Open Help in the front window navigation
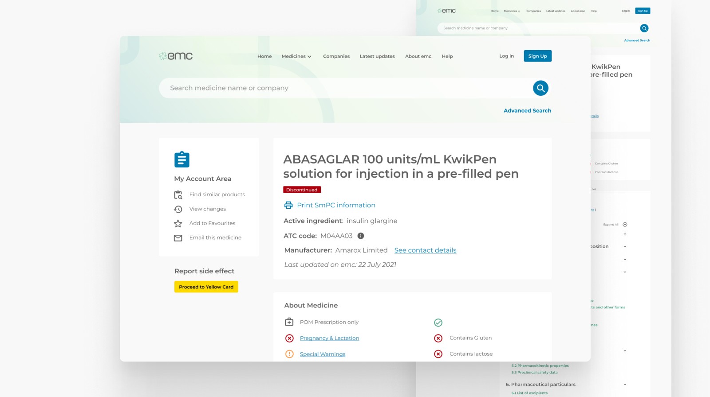The width and height of the screenshot is (710, 397). pos(447,56)
